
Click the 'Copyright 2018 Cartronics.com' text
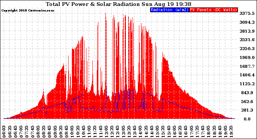(28, 10)
